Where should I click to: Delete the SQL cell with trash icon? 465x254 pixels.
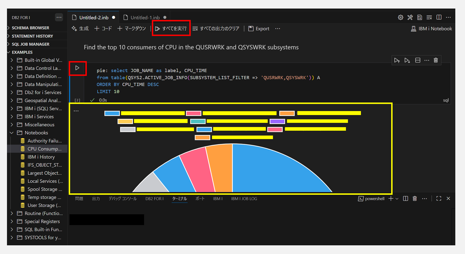pyautogui.click(x=436, y=60)
